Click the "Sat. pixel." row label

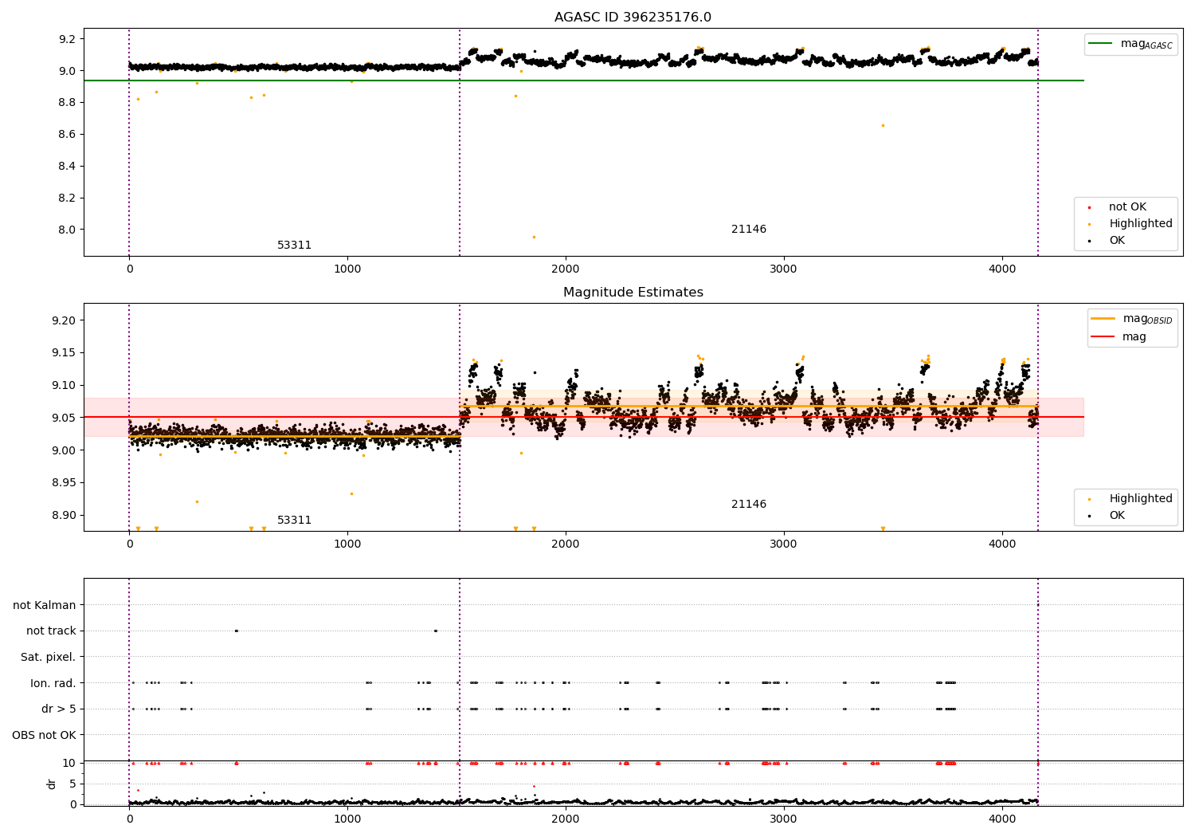click(x=49, y=658)
